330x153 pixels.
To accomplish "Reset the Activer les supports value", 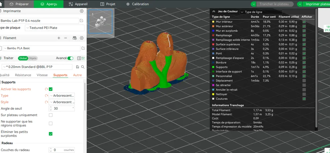I will click(47, 89).
